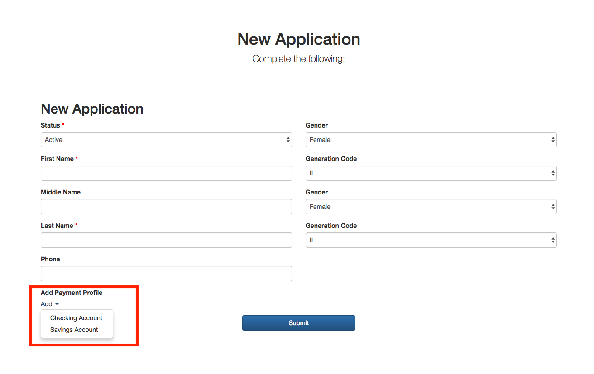Click the Middle Name input field
594x374 pixels.
pos(166,207)
